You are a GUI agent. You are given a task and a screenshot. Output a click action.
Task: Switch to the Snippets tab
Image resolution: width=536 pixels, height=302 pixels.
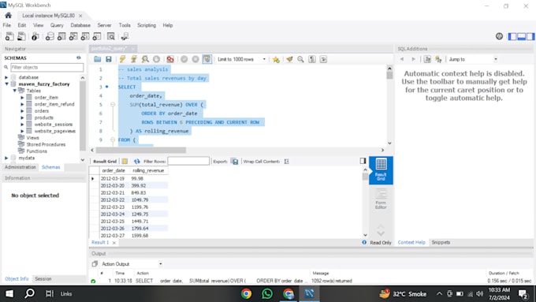[441, 243]
